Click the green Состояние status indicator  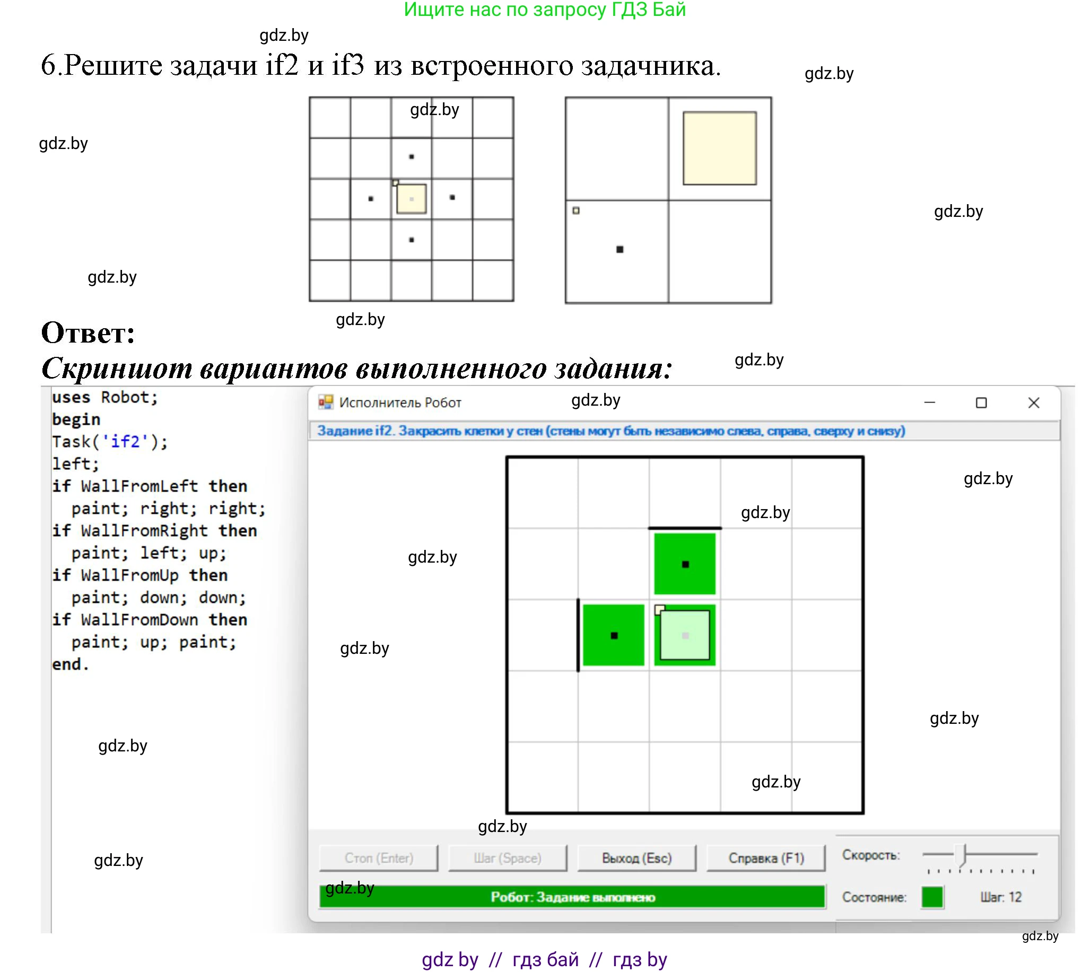[x=932, y=897]
